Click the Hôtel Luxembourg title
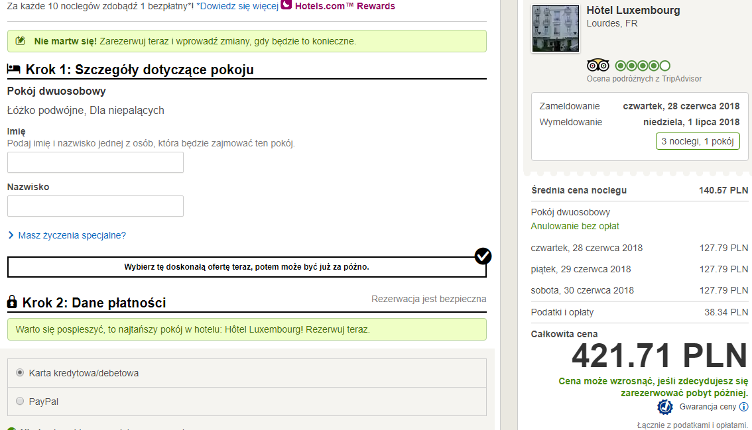752x430 pixels. click(633, 10)
